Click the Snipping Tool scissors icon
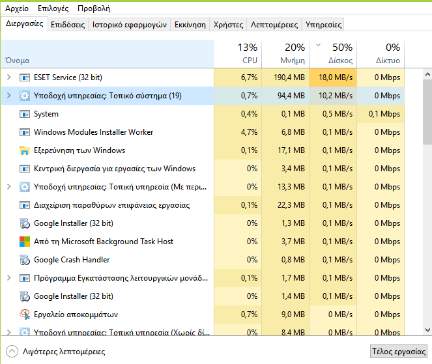Screen dimensions: 432x364 tap(25, 315)
